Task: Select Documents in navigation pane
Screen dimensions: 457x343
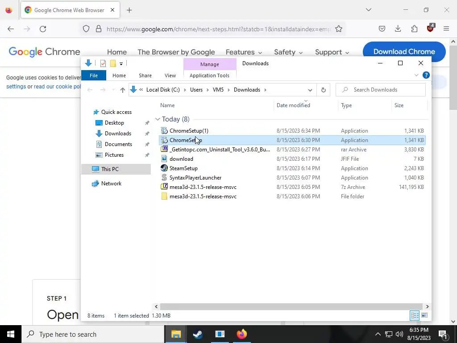Action: [x=118, y=144]
